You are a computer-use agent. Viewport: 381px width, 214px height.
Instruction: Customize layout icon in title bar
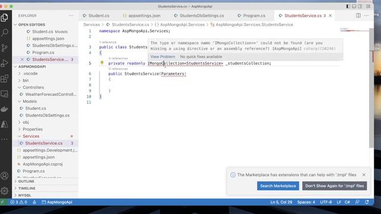[x=368, y=7]
